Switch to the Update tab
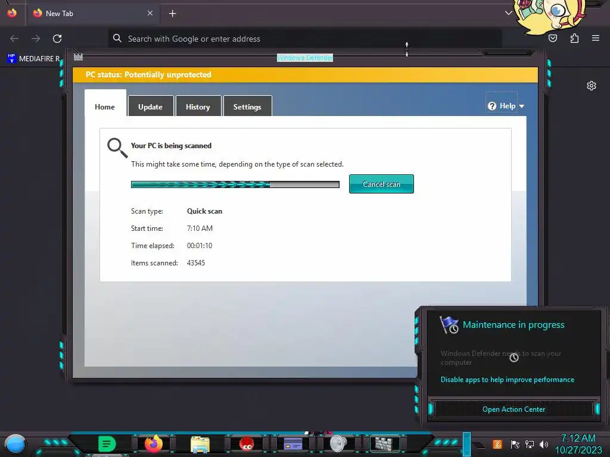The width and height of the screenshot is (610, 457). coord(151,107)
